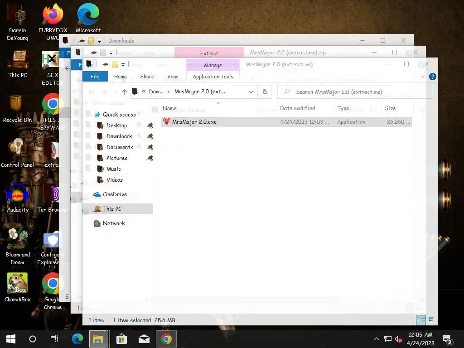The width and height of the screenshot is (464, 348).
Task: Select Documents in navigation pane
Action: pos(120,147)
